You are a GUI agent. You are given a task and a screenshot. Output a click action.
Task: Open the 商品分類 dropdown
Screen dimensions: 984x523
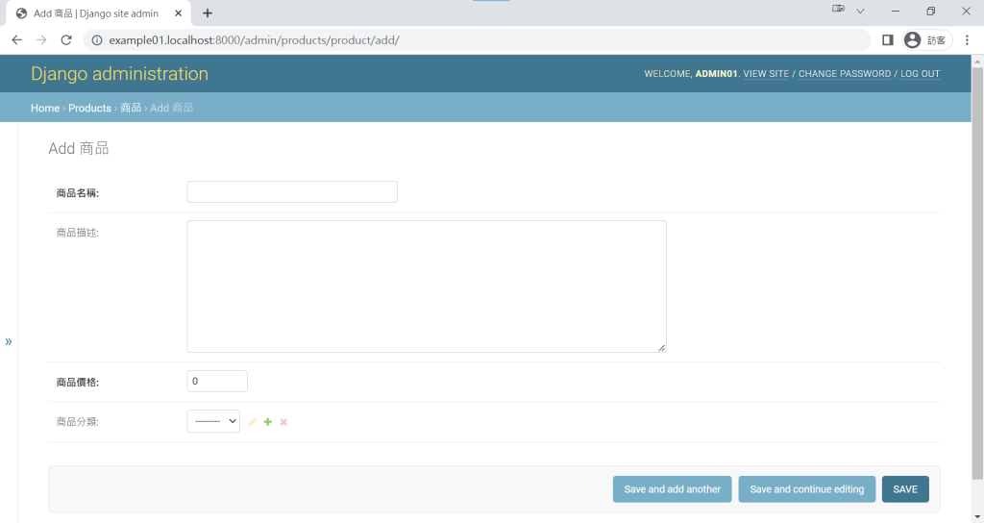(x=213, y=421)
